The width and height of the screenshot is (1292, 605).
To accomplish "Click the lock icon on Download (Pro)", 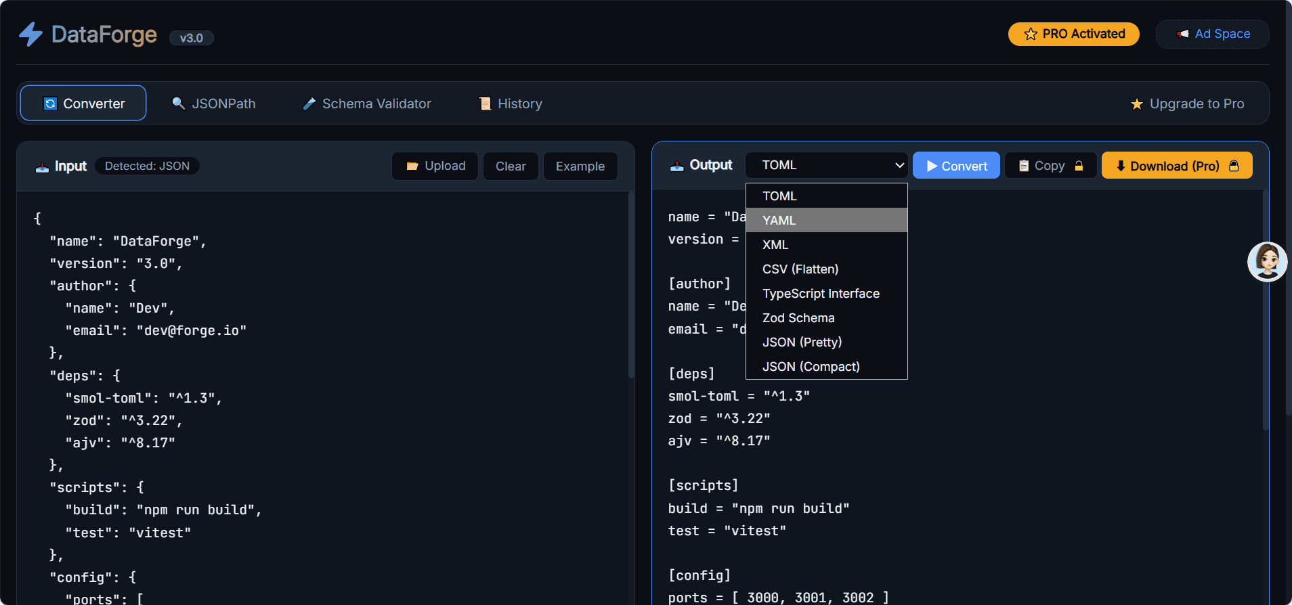I will click(1234, 166).
